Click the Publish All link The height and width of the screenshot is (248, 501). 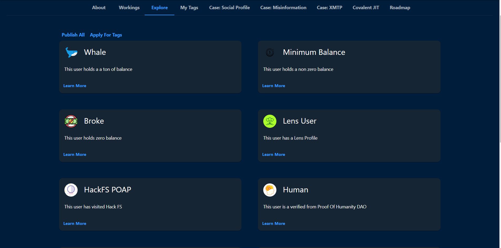(x=73, y=35)
